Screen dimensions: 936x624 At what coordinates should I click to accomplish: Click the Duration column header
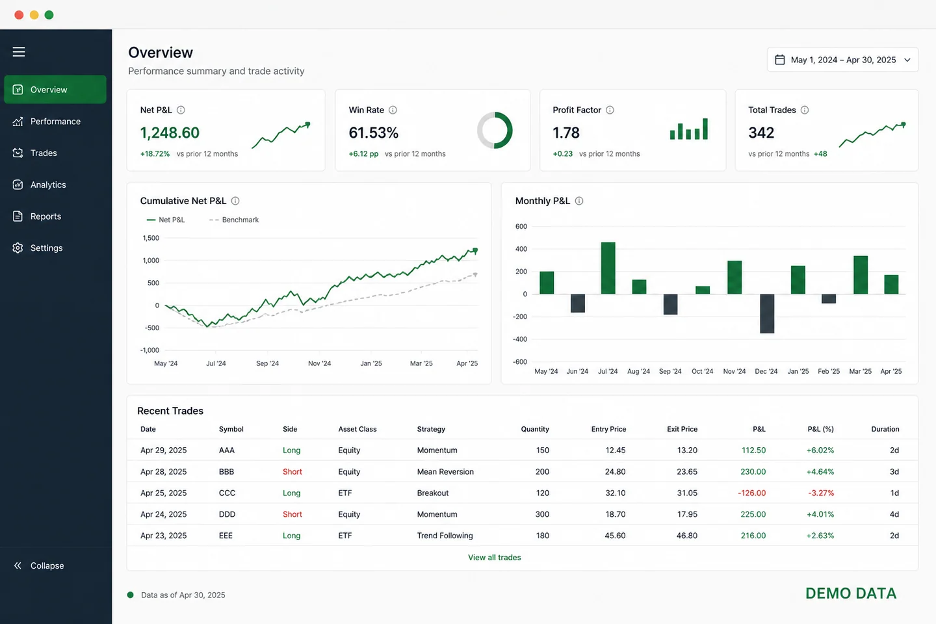pyautogui.click(x=885, y=429)
